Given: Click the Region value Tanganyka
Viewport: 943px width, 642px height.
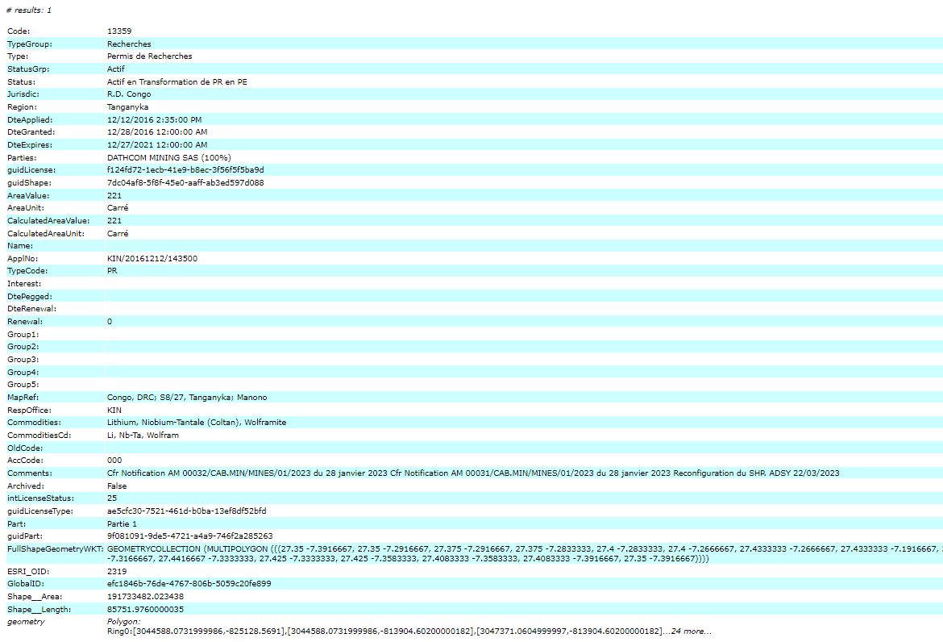Looking at the screenshot, I should (x=127, y=106).
